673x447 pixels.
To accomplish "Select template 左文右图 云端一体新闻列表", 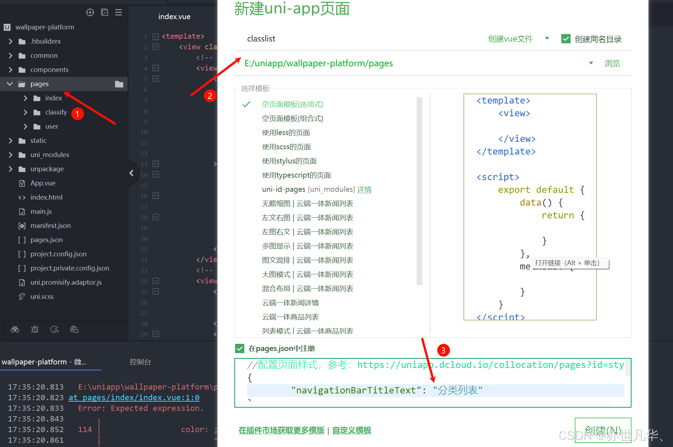I will (x=307, y=218).
